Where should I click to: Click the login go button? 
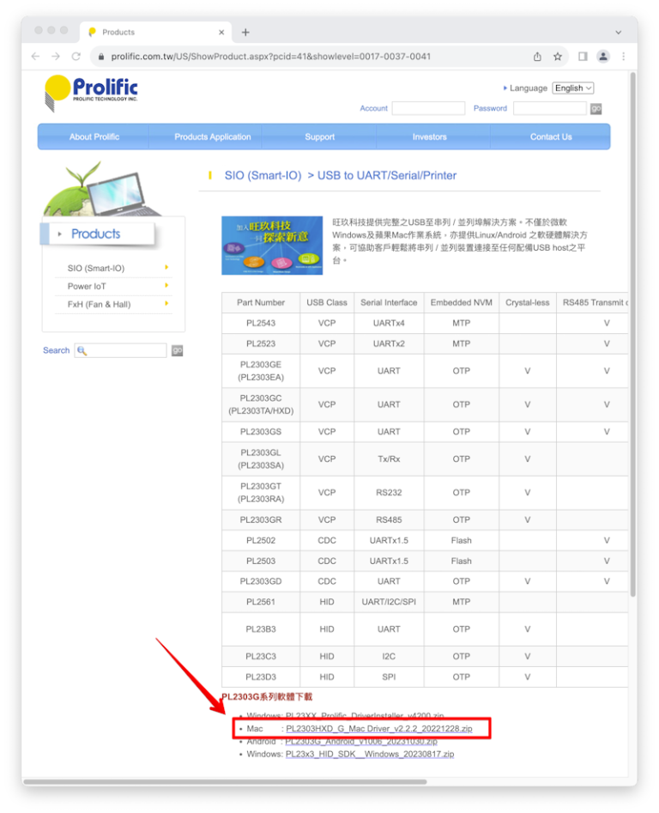(596, 108)
